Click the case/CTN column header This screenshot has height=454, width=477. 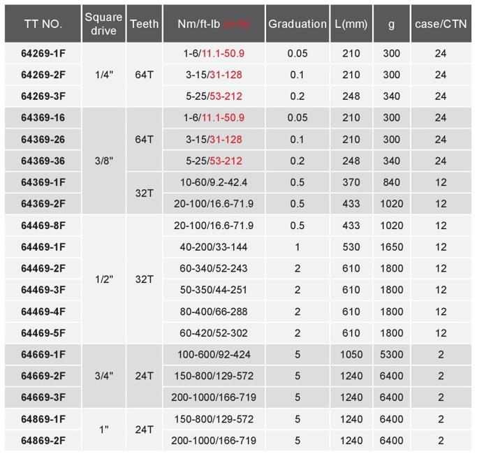(x=441, y=24)
